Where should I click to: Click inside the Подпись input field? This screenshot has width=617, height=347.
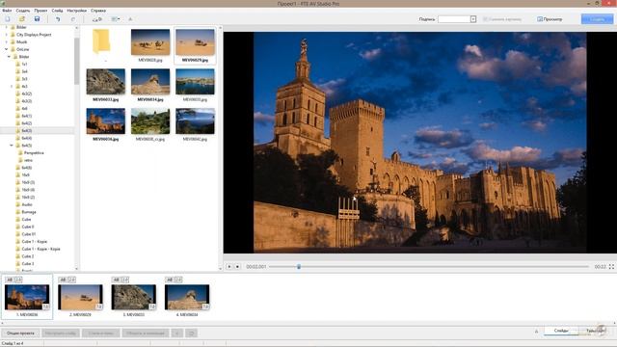454,19
